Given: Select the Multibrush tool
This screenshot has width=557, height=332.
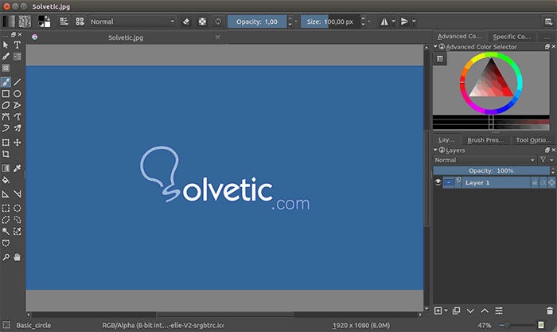Looking at the screenshot, I should click(17, 128).
